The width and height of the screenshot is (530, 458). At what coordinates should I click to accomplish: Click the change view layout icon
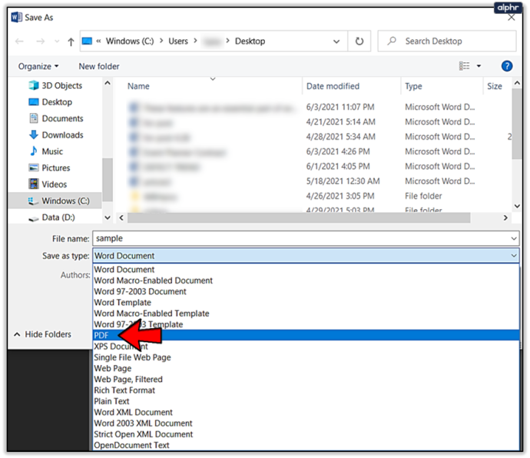tap(464, 66)
